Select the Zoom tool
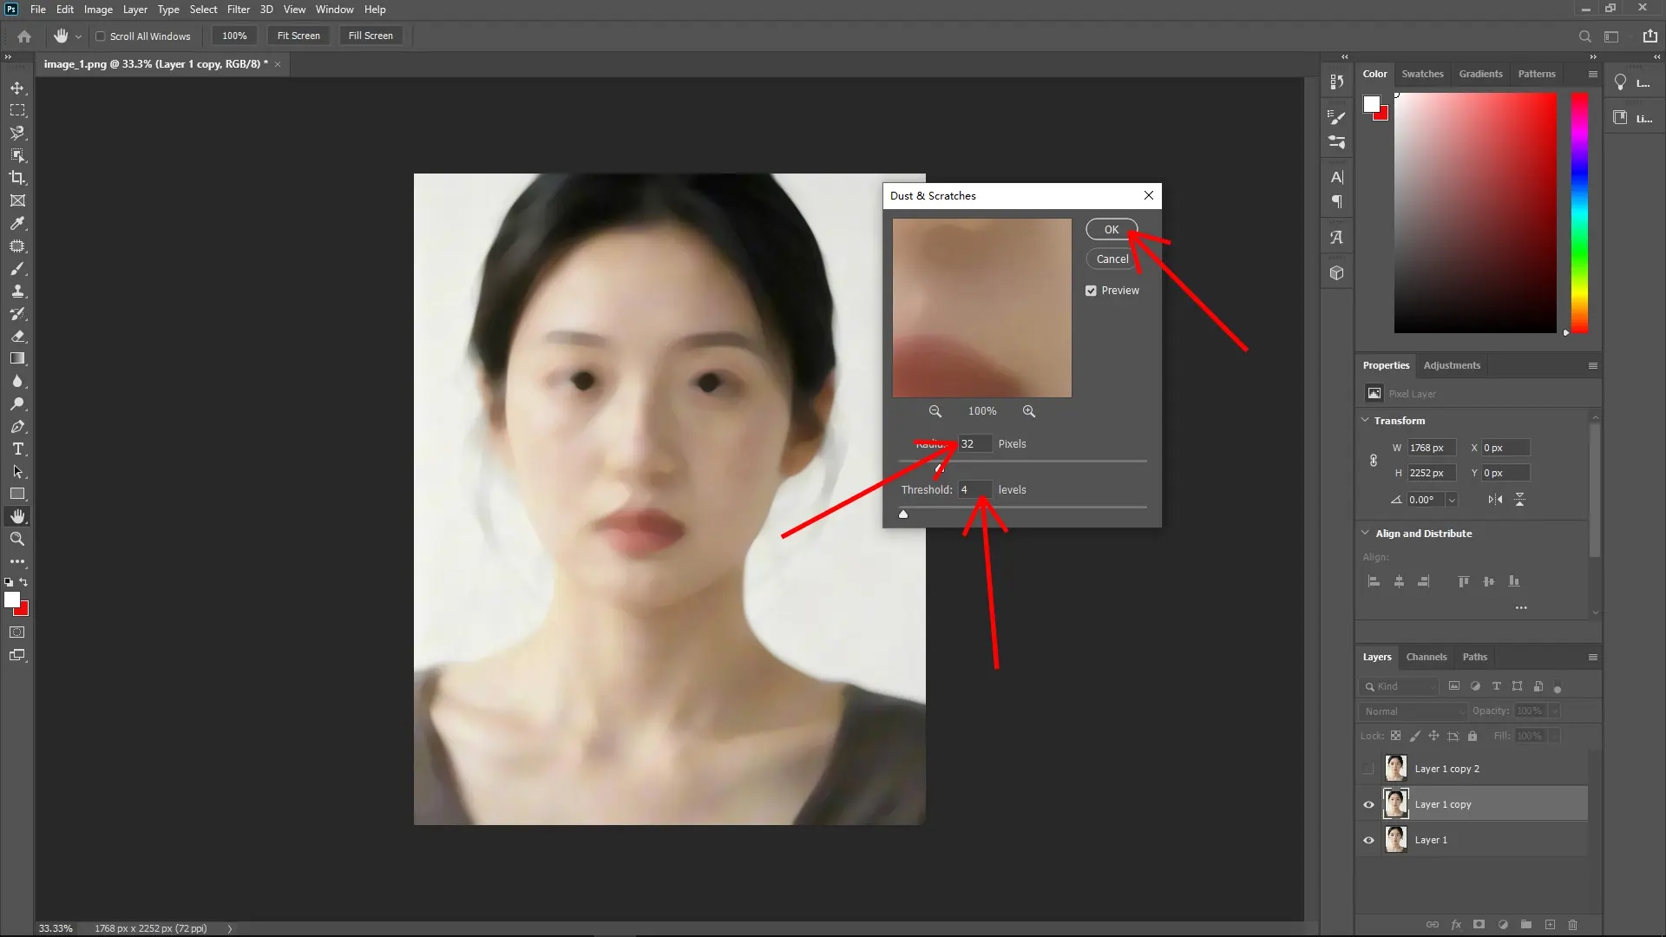Image resolution: width=1666 pixels, height=937 pixels. coord(17,539)
